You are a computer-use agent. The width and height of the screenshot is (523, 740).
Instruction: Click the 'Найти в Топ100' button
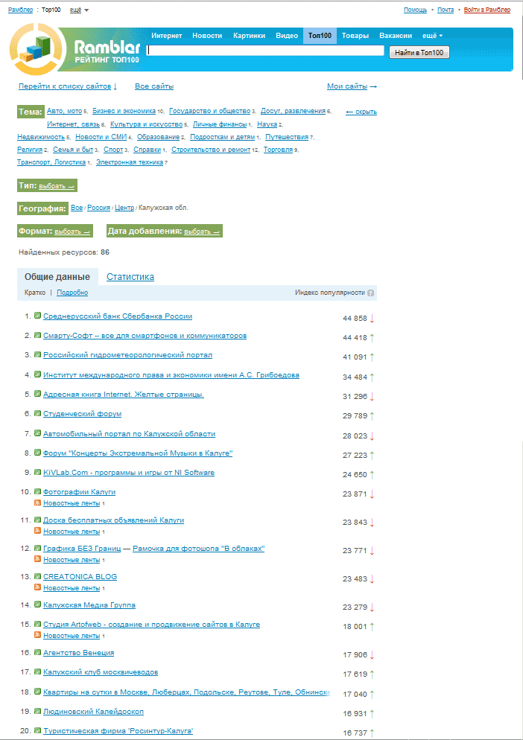tap(419, 52)
